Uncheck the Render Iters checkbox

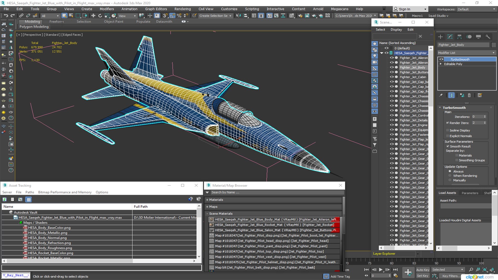click(447, 123)
